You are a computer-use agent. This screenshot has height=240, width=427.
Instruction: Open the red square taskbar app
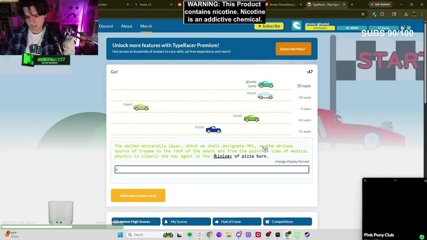point(258,235)
